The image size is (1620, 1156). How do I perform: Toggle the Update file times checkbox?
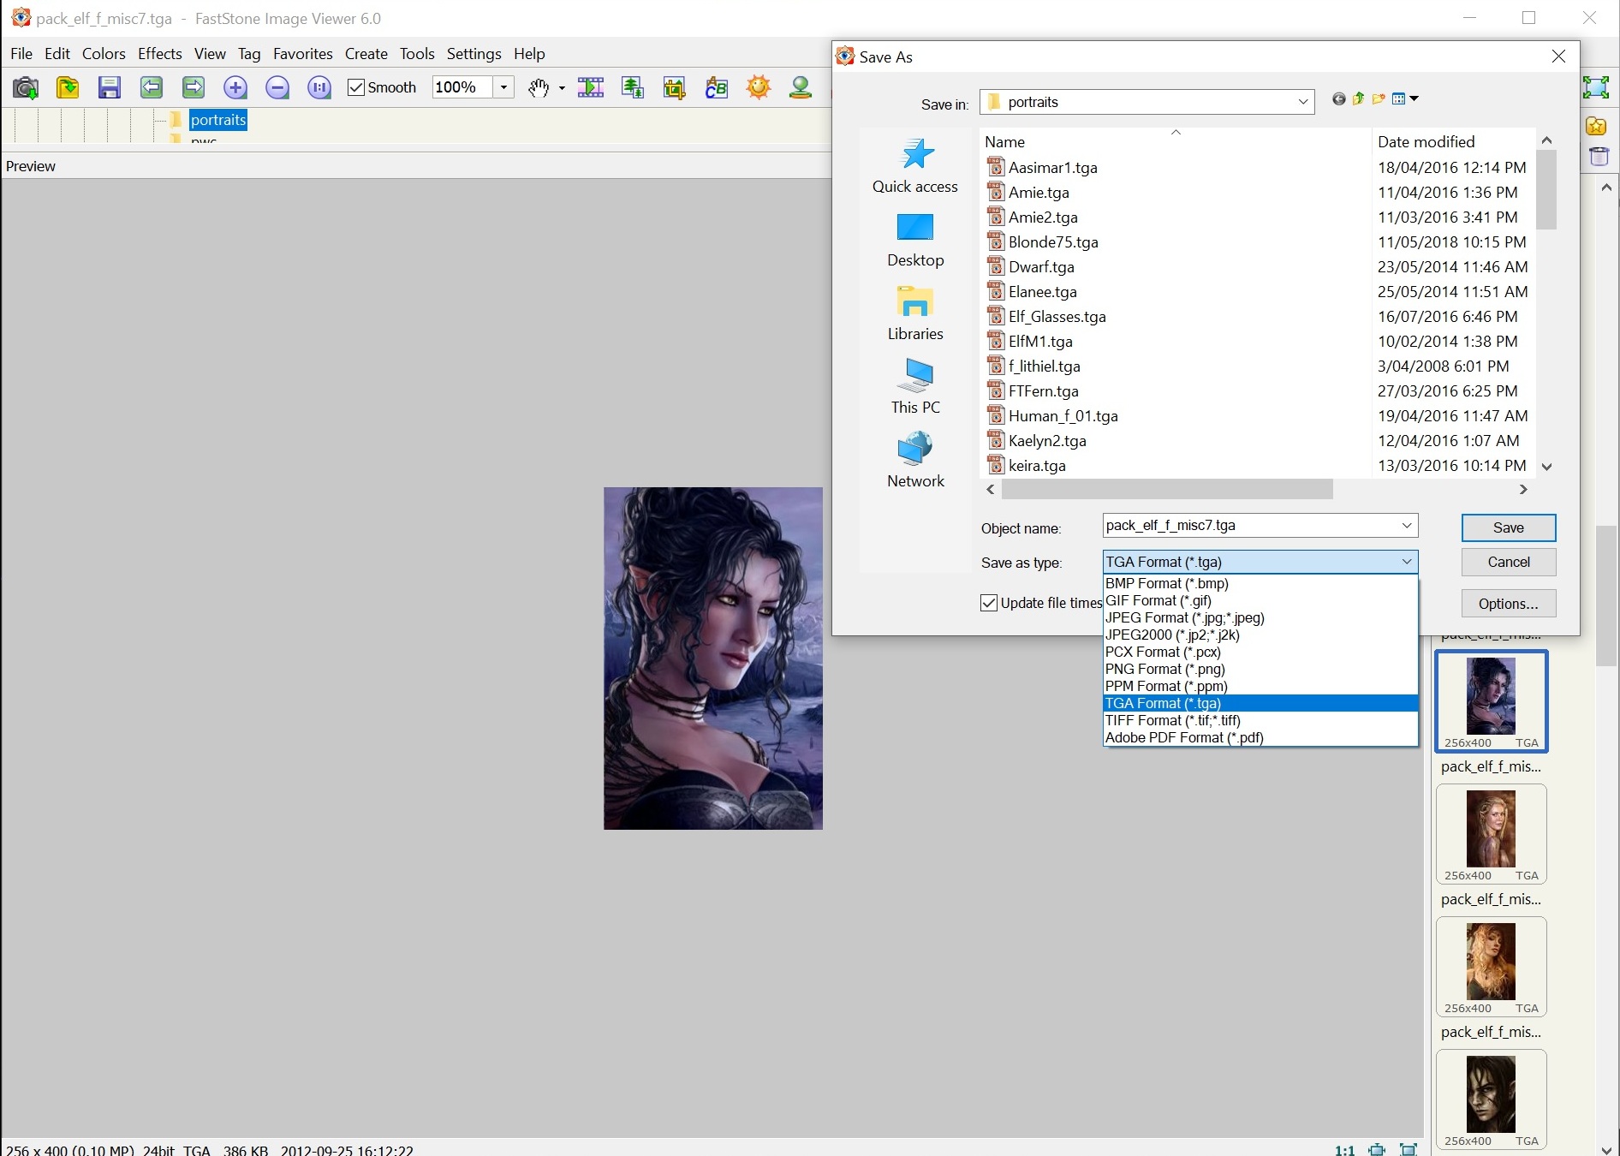pyautogui.click(x=989, y=603)
